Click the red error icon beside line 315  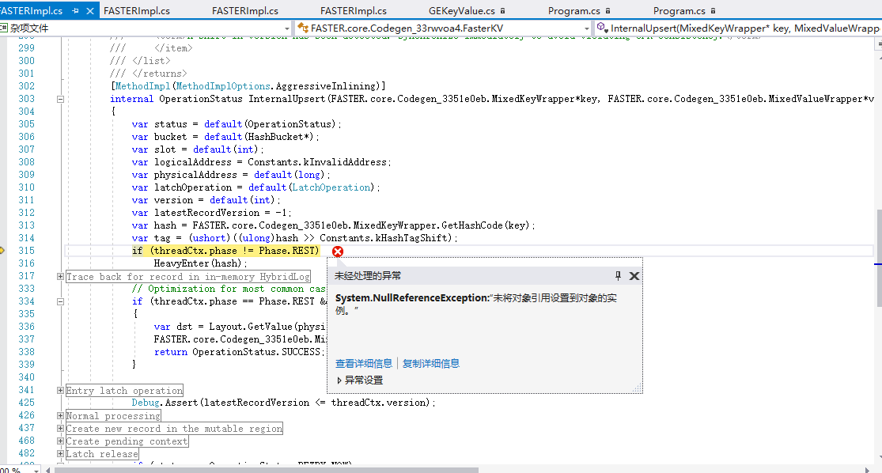click(x=337, y=251)
